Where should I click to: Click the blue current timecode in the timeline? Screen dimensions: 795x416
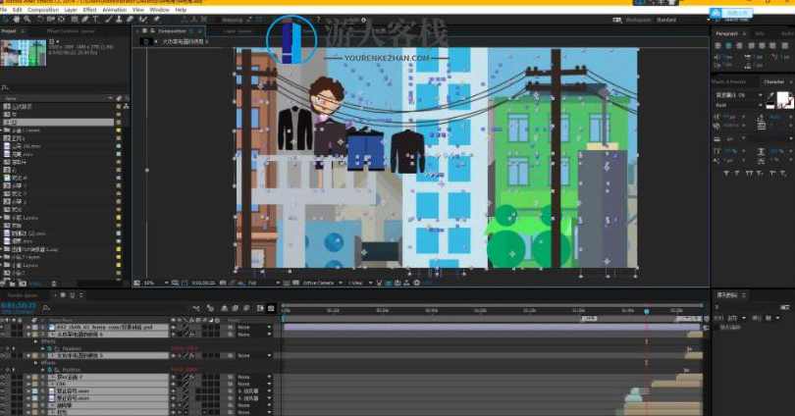pyautogui.click(x=19, y=307)
